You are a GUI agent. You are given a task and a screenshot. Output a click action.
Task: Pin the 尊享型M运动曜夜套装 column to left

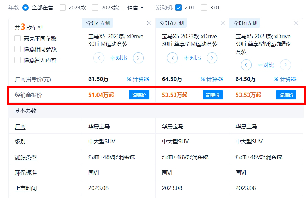point(245,23)
